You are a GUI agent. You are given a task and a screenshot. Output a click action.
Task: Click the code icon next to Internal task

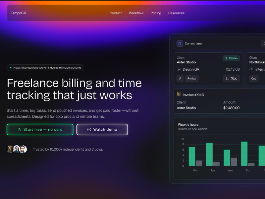pos(251,69)
